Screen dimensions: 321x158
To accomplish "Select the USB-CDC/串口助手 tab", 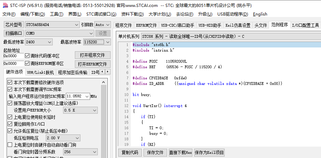I will (x=178, y=25).
